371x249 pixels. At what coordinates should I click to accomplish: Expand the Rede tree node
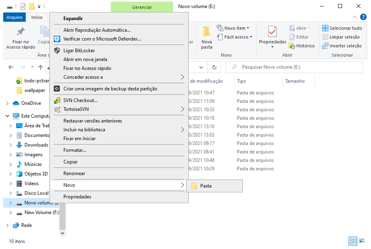point(7,225)
